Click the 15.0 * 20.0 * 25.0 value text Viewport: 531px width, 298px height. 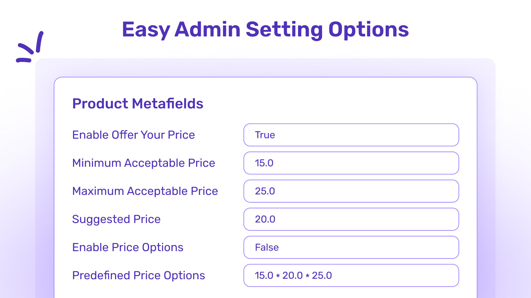pyautogui.click(x=293, y=275)
